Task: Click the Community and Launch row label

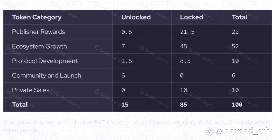Action: 47,75
